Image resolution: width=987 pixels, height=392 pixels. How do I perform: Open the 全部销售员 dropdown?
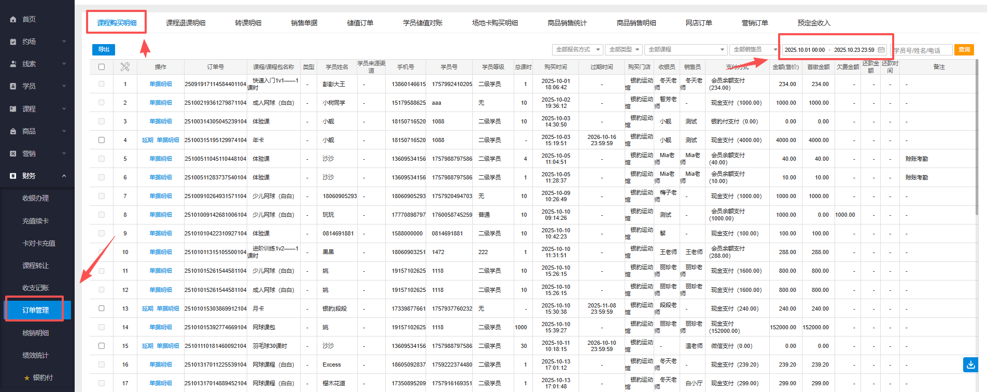pyautogui.click(x=754, y=50)
